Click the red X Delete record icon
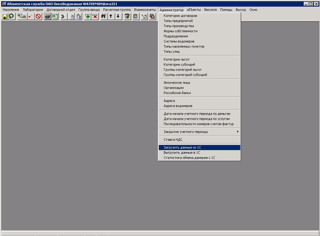 (x=95, y=16)
